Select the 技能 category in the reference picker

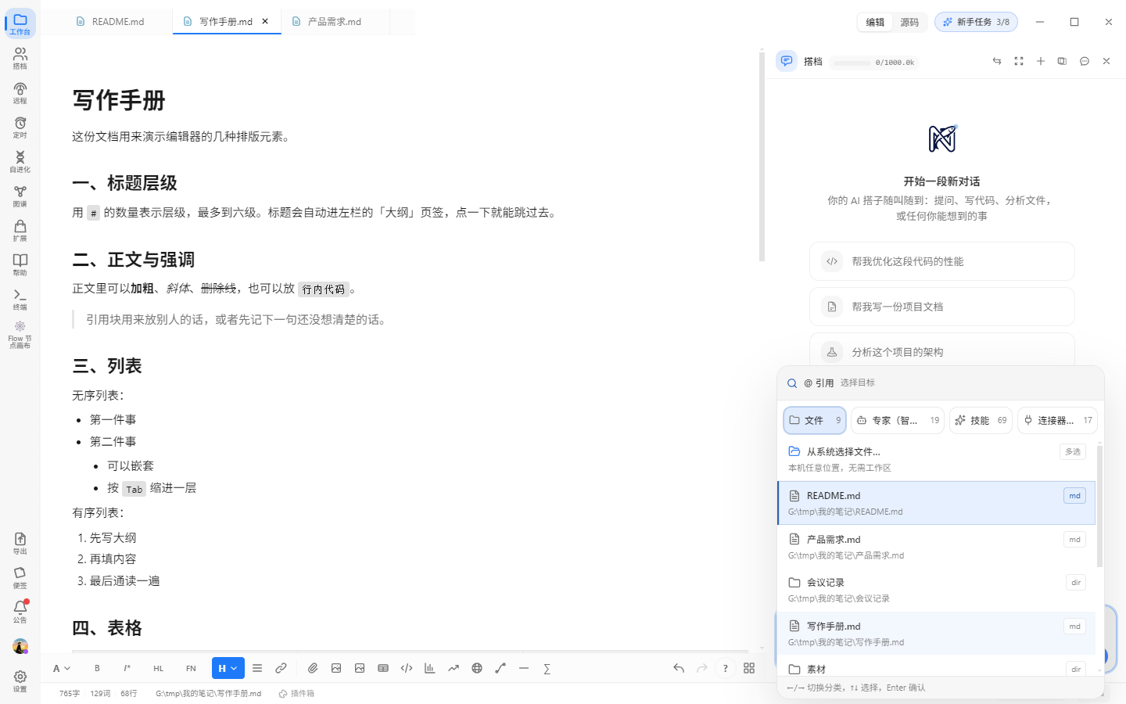click(x=981, y=420)
